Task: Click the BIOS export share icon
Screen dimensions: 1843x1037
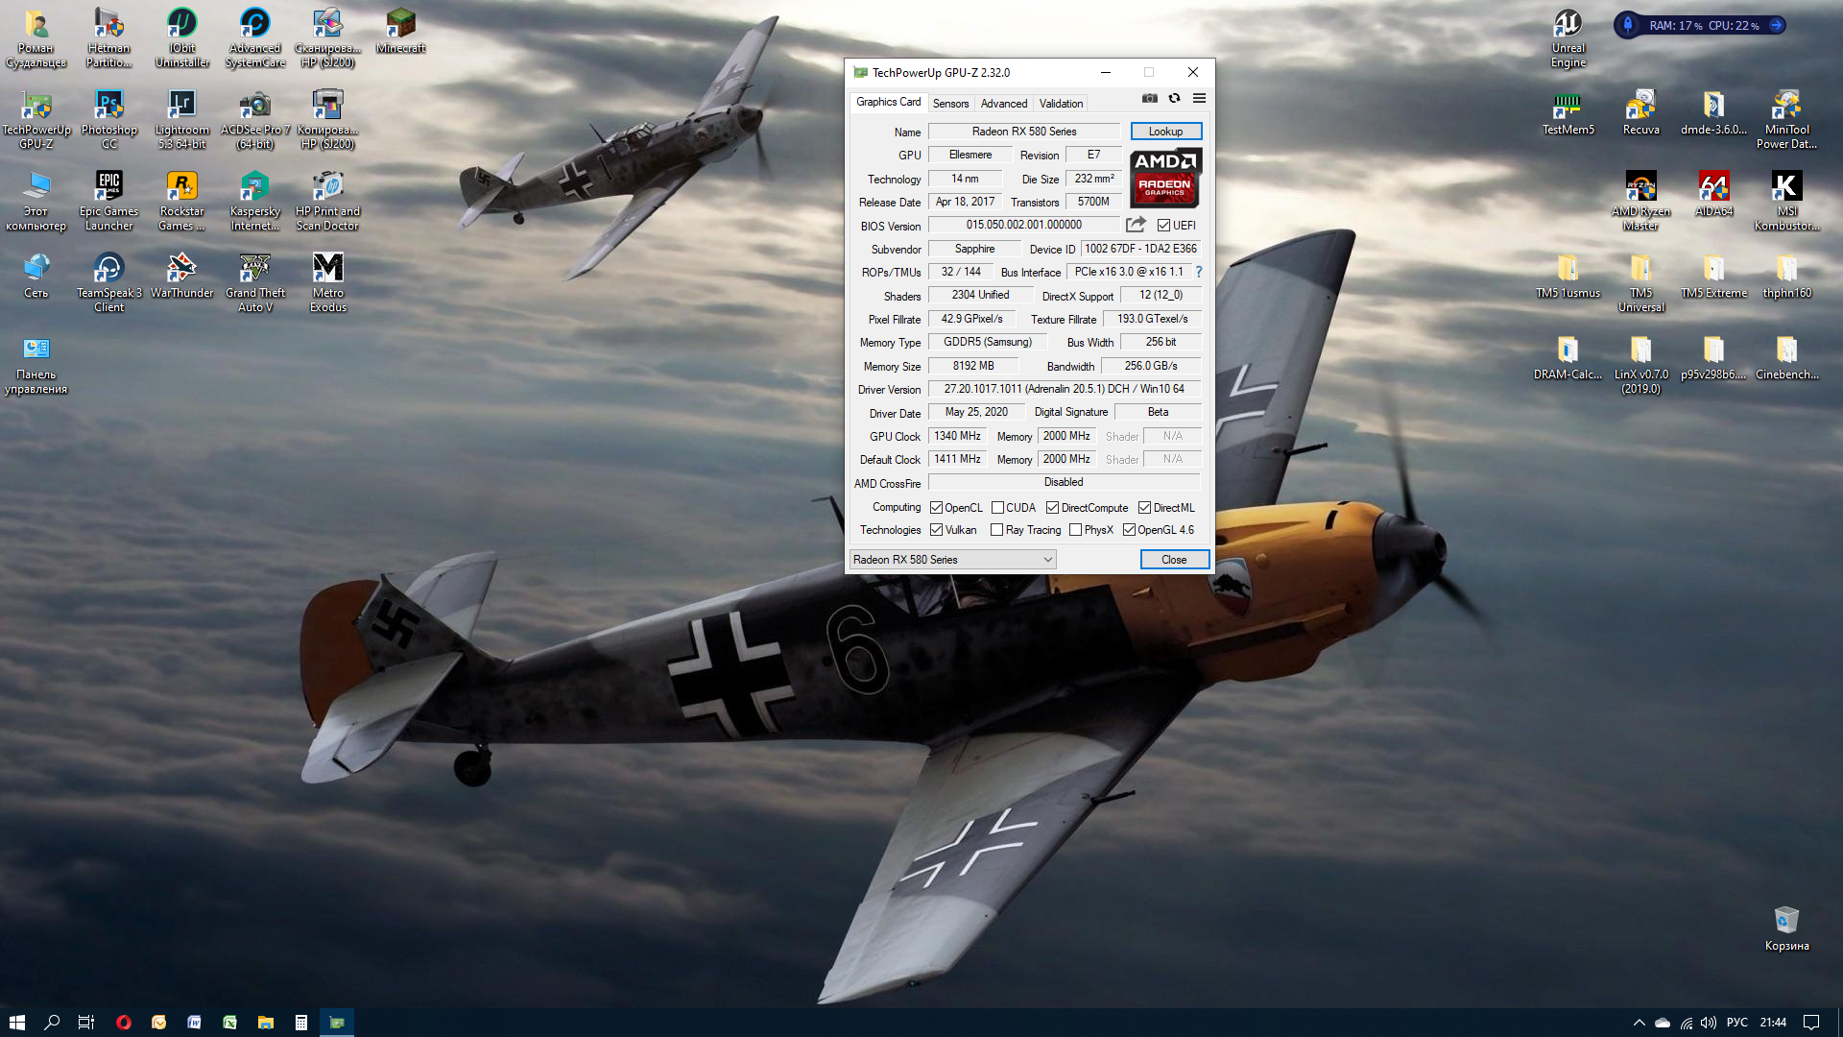Action: [1136, 225]
